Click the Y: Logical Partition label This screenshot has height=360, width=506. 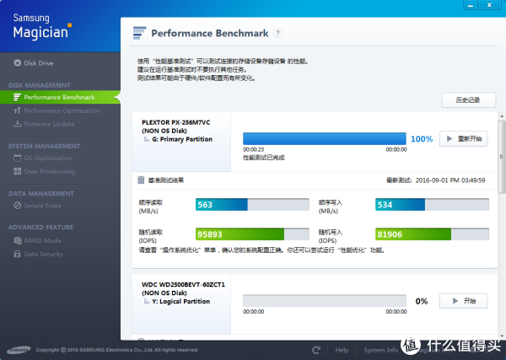[x=180, y=301]
